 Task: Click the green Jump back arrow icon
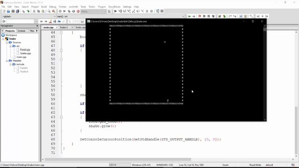pos(189,16)
